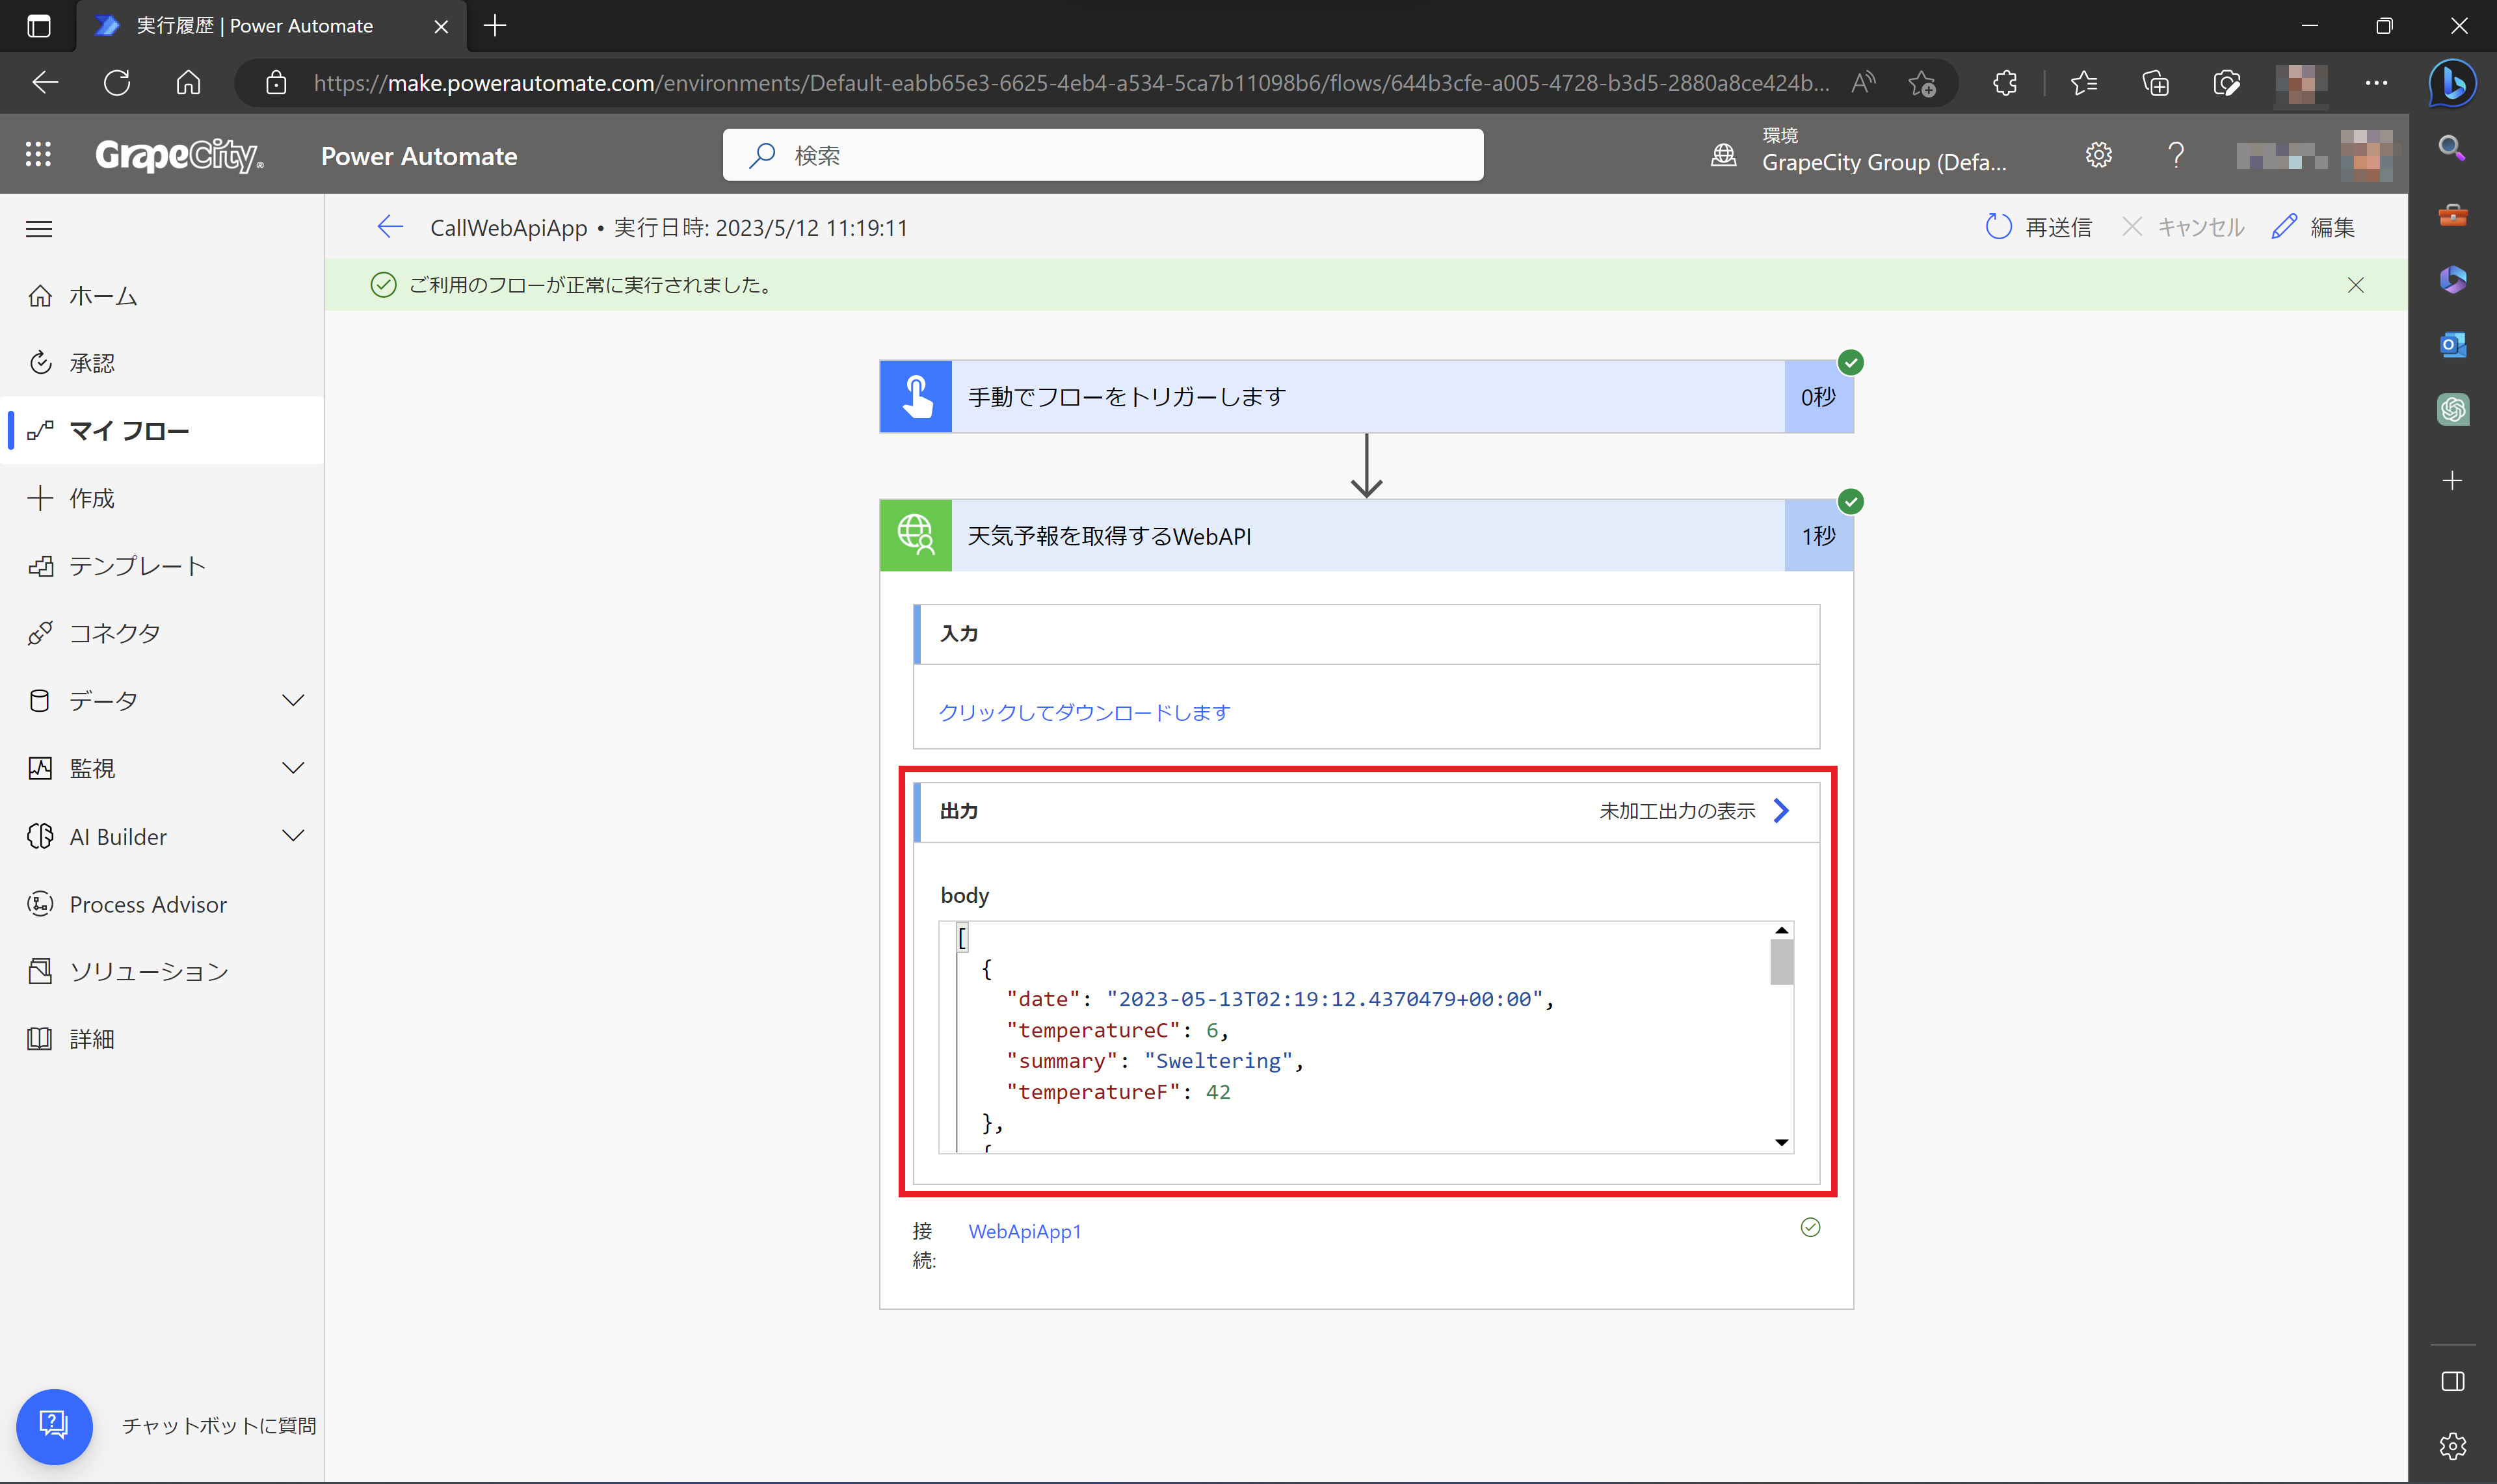Open browser settings ellipsis menu
The height and width of the screenshot is (1484, 2497).
tap(2376, 83)
